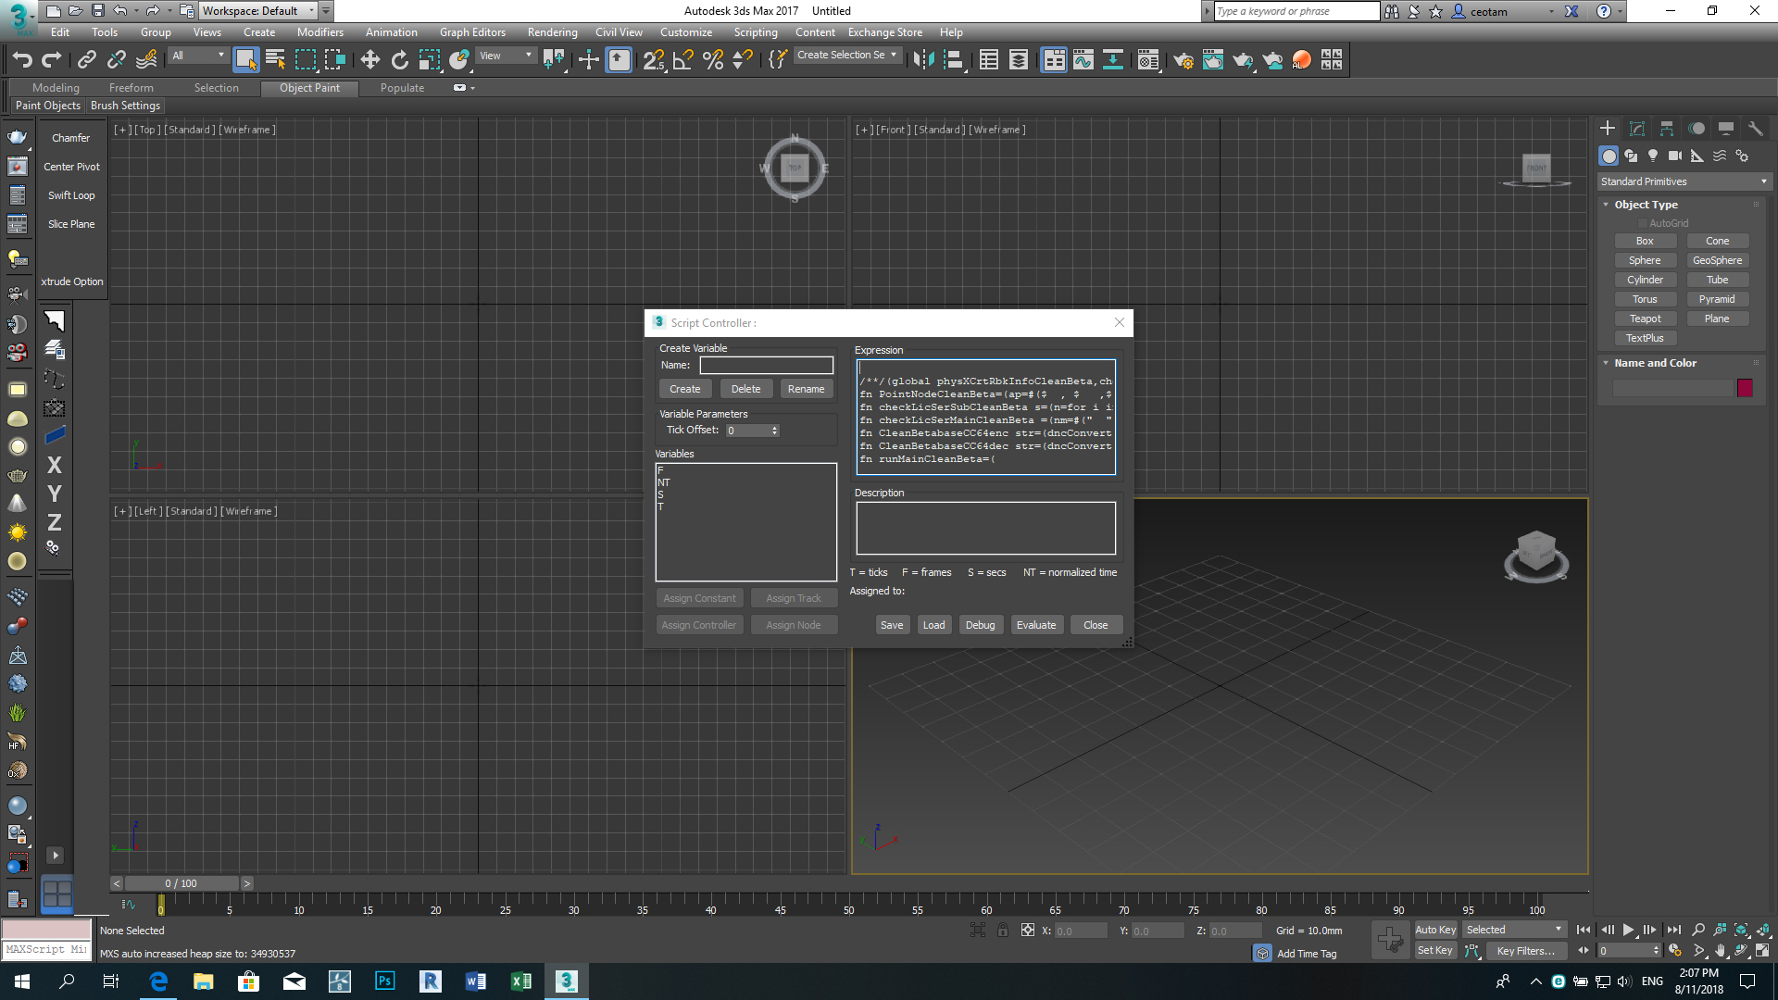This screenshot has width=1778, height=1000.
Task: Open the Standard Primitives dropdown
Action: [x=1683, y=181]
